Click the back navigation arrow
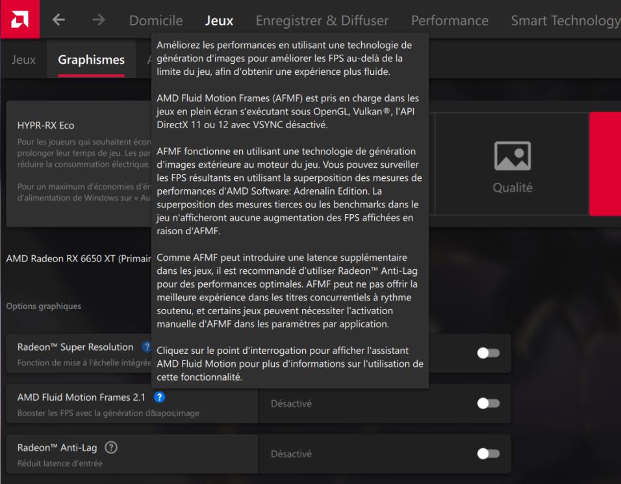 point(58,20)
